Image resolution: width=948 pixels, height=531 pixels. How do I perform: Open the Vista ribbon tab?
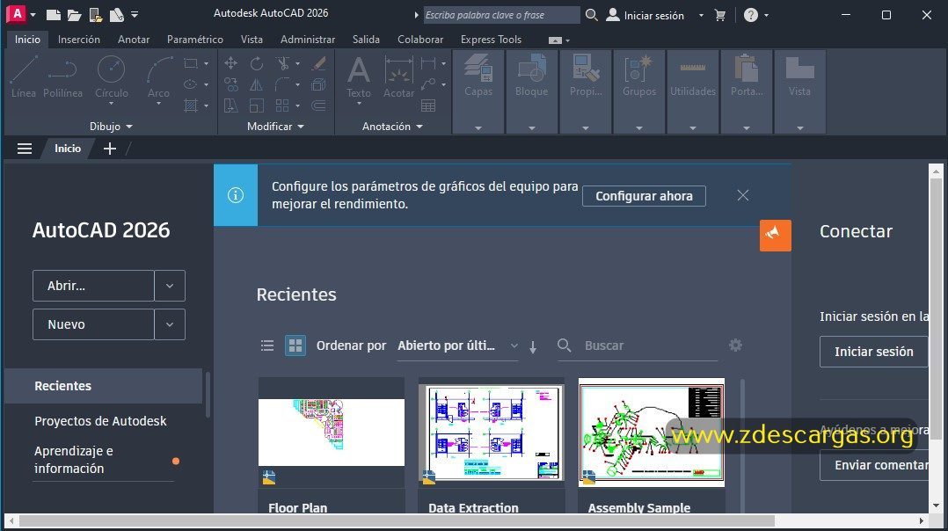252,40
